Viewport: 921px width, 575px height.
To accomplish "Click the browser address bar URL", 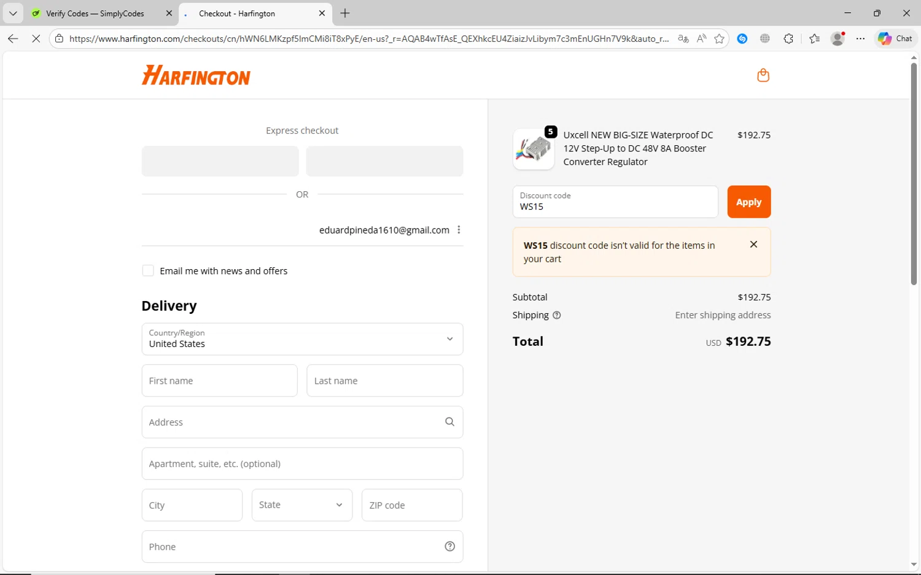I will pyautogui.click(x=369, y=39).
